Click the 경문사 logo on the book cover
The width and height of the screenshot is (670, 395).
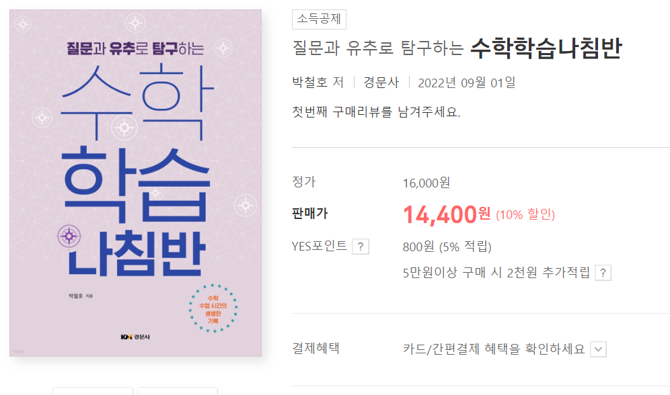click(x=135, y=336)
